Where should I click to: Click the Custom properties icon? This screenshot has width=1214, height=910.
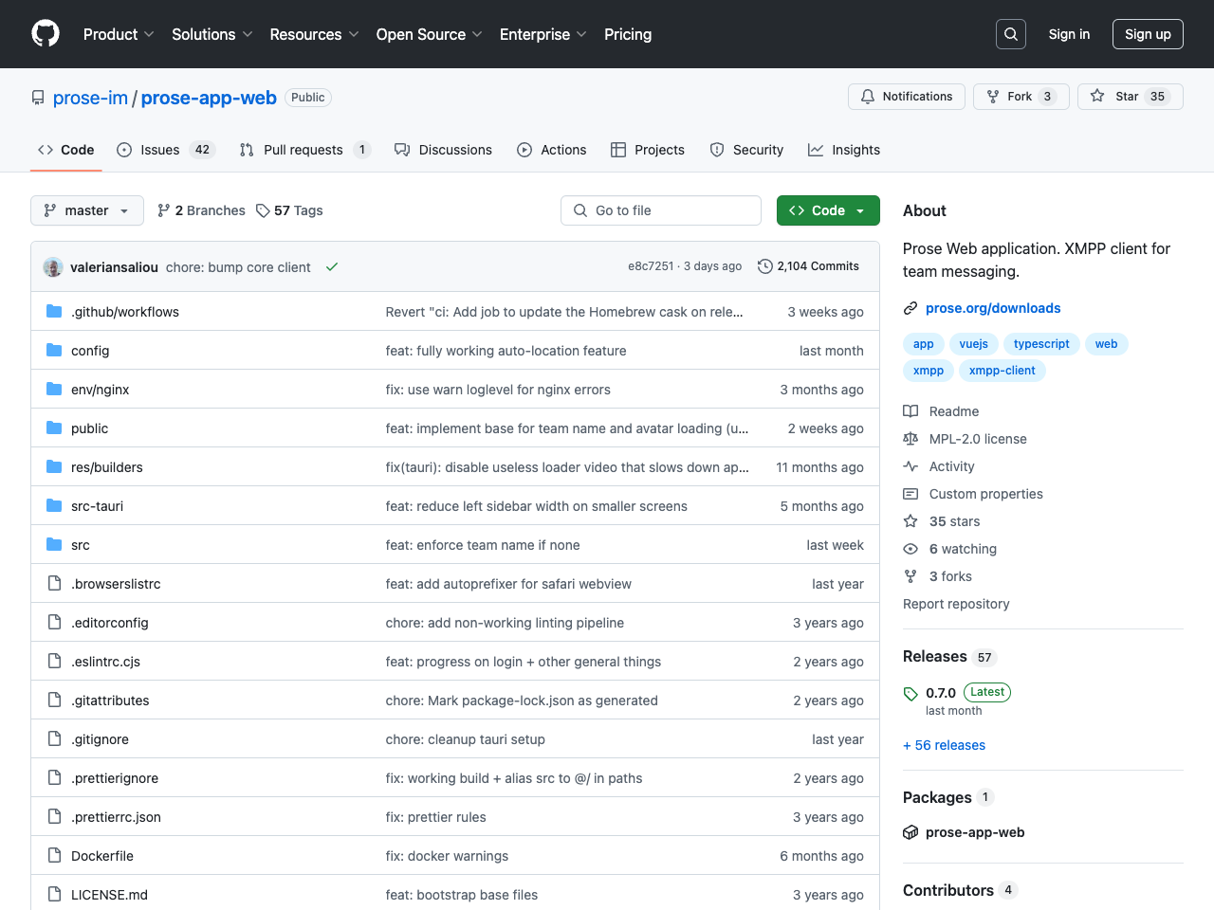(x=910, y=494)
